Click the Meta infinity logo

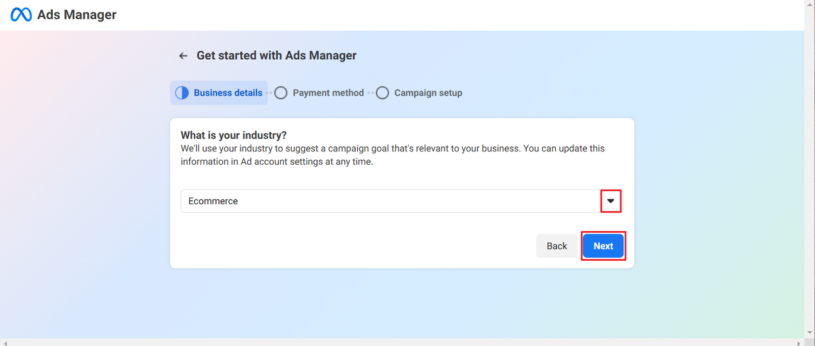coord(21,15)
